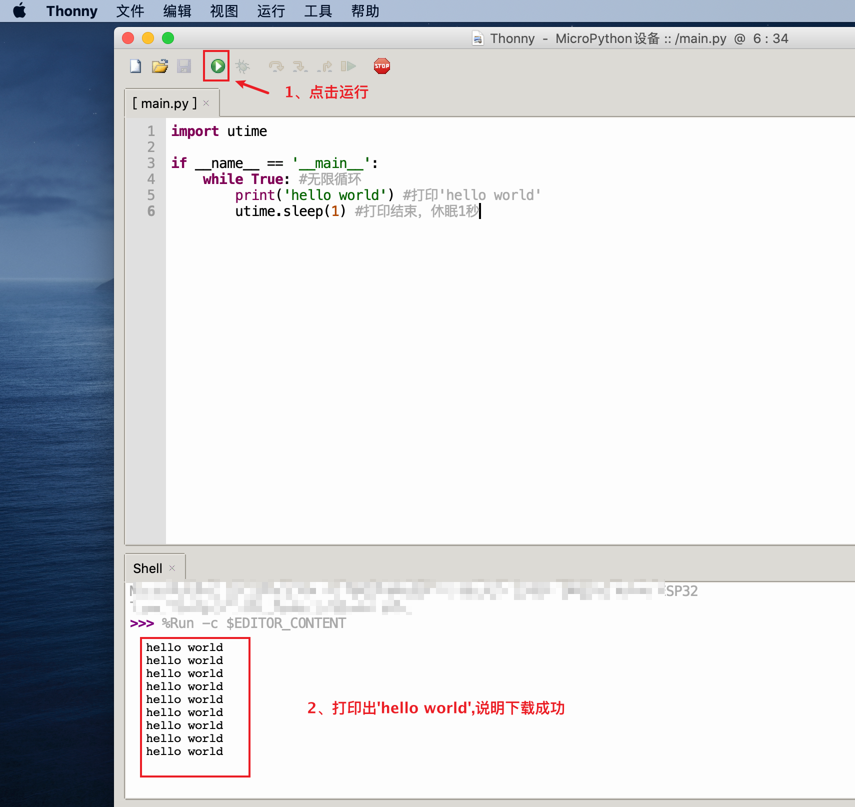
Task: Run the current script with the green play button
Action: (217, 66)
